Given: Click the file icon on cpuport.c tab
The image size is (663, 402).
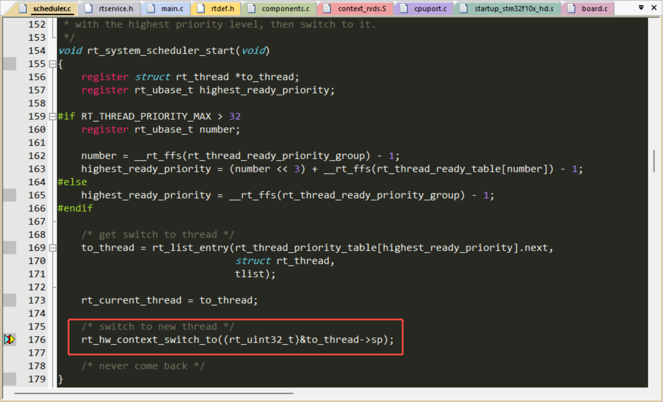Looking at the screenshot, I should coord(404,8).
